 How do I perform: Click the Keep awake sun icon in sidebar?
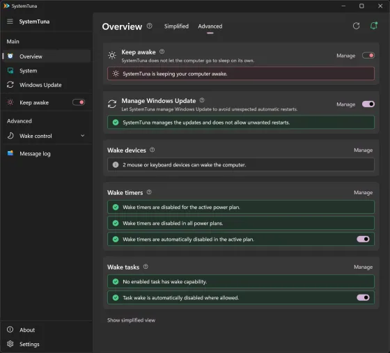(x=10, y=102)
